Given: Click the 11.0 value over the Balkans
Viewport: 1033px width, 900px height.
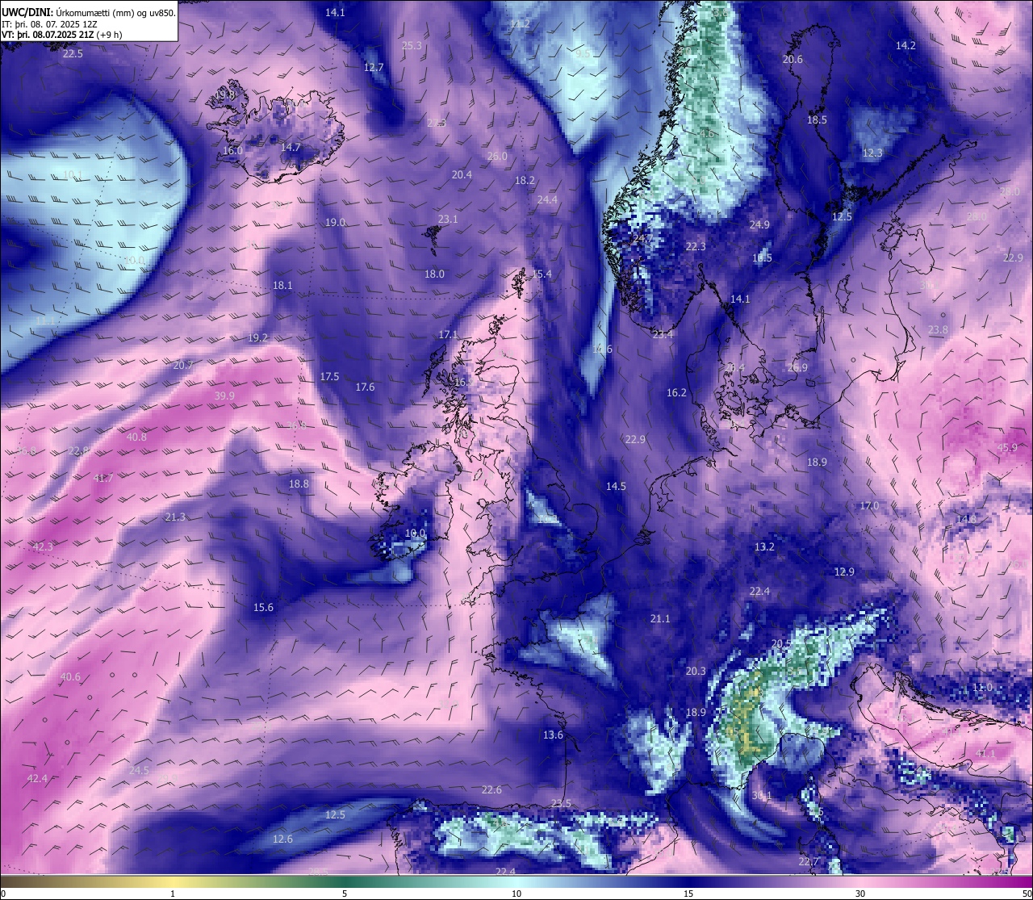Looking at the screenshot, I should [982, 688].
